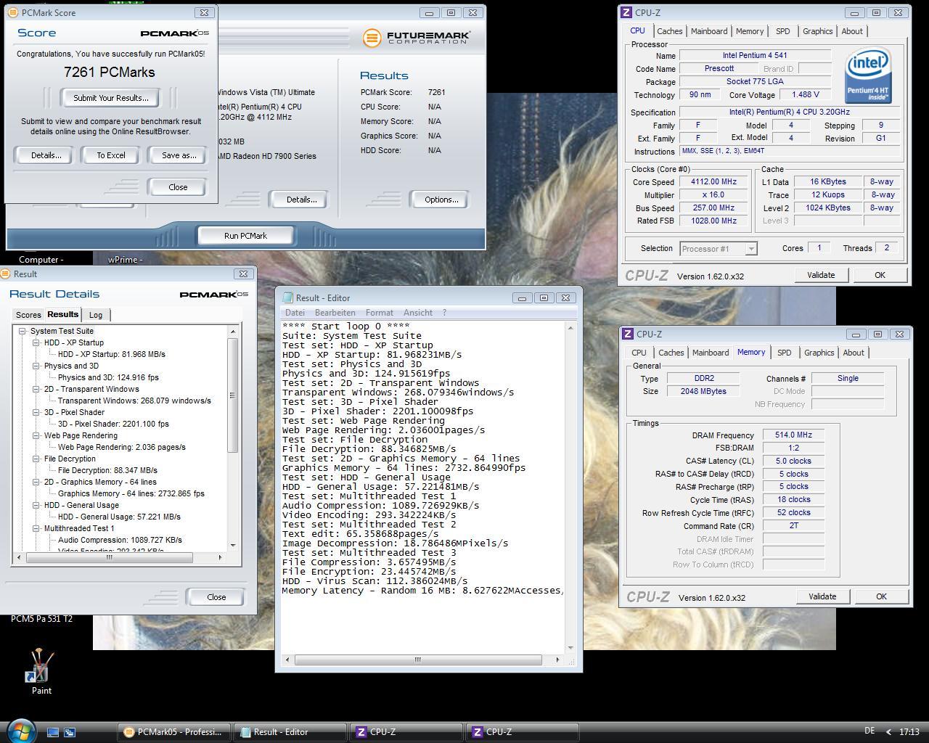This screenshot has width=929, height=743.
Task: Click the About tab in top CPU-Z window
Action: click(852, 31)
